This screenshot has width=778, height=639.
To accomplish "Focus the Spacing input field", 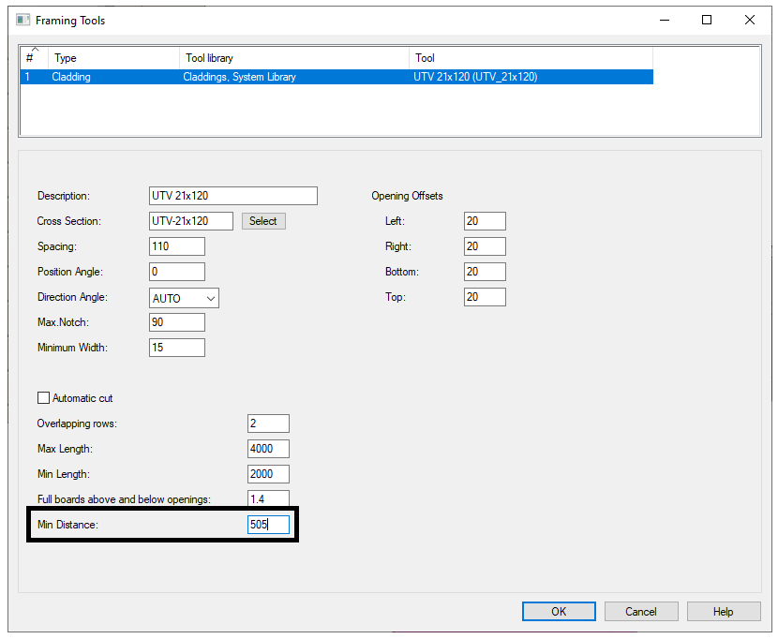I will click(176, 246).
